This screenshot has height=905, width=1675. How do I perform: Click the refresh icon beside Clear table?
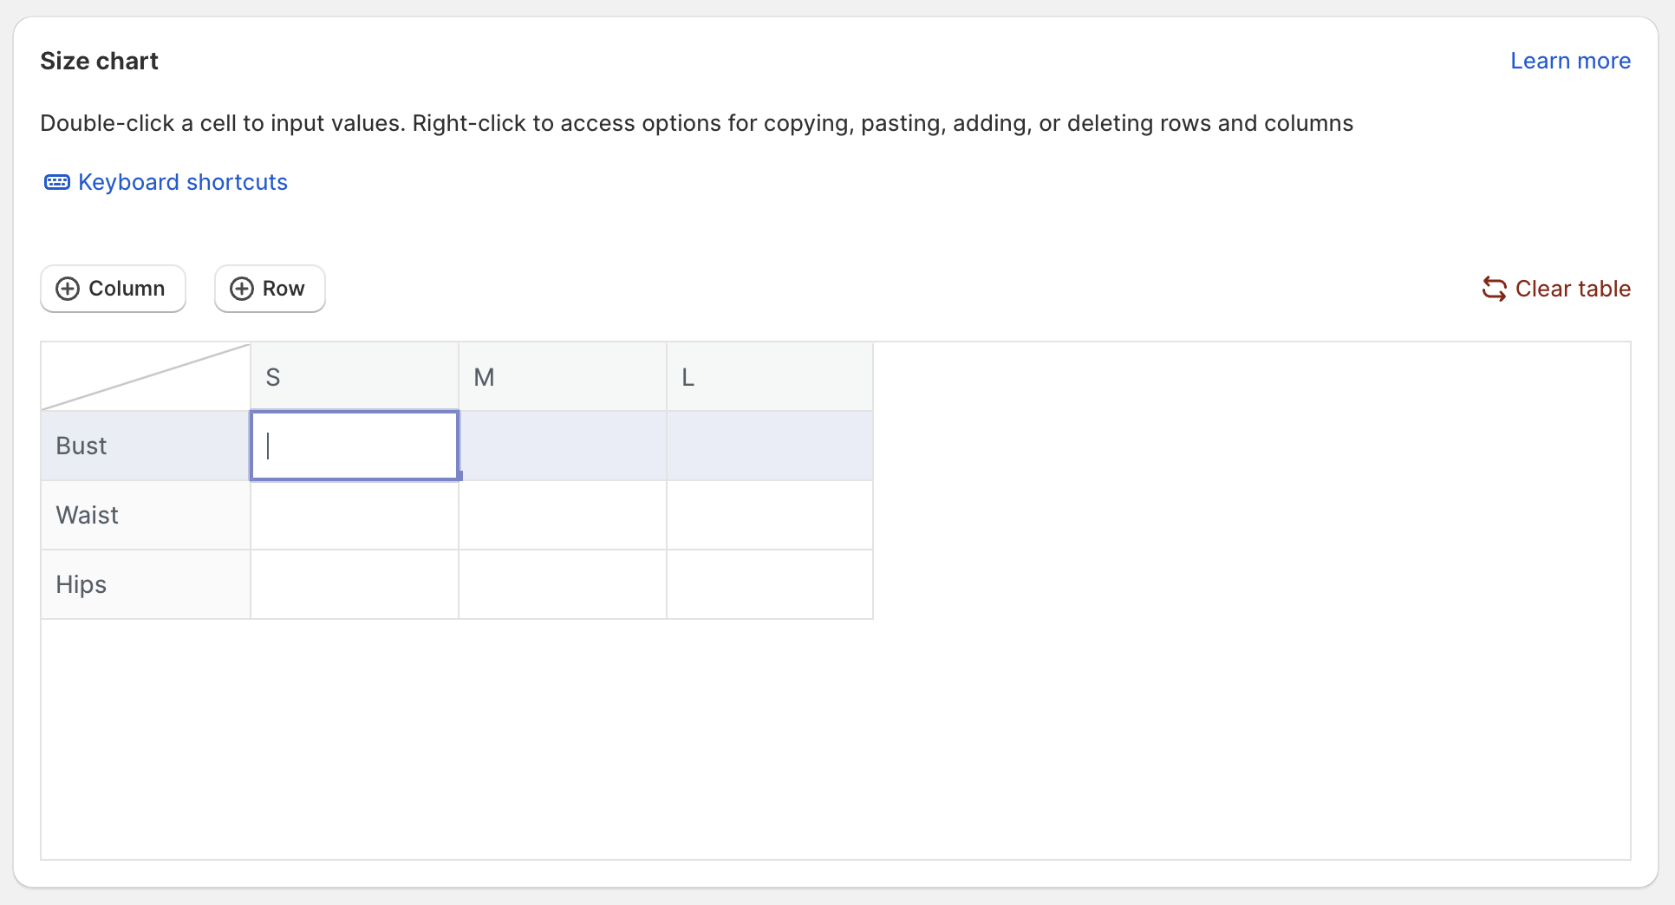pos(1495,289)
